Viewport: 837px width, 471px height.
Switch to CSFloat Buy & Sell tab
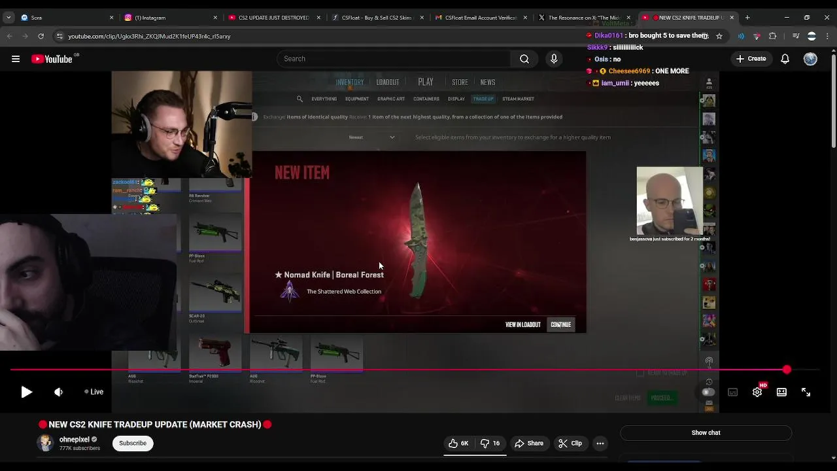(377, 18)
